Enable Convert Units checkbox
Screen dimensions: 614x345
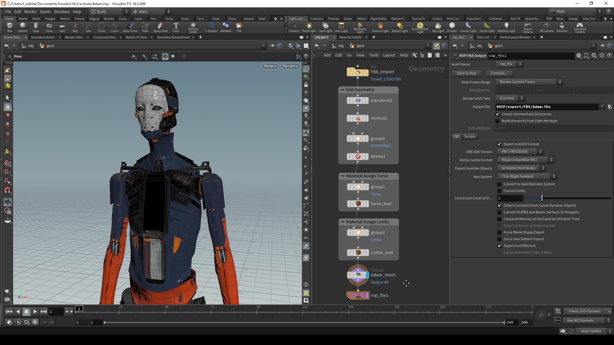point(500,191)
